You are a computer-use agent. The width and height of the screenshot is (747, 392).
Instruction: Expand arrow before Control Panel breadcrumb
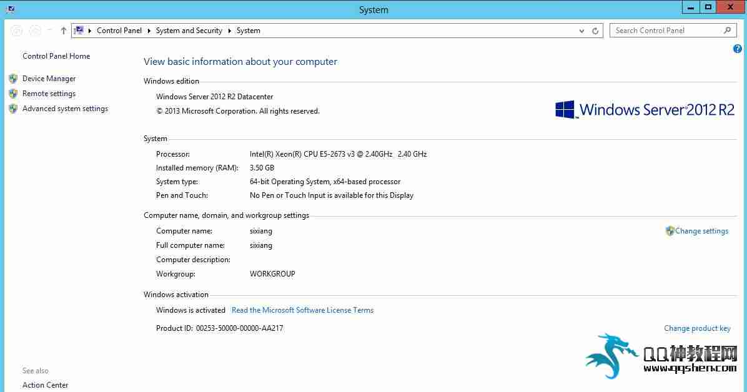89,31
